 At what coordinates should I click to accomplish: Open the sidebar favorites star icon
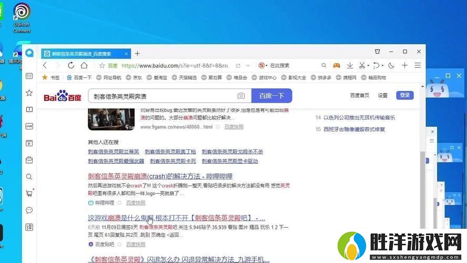pyautogui.click(x=29, y=93)
